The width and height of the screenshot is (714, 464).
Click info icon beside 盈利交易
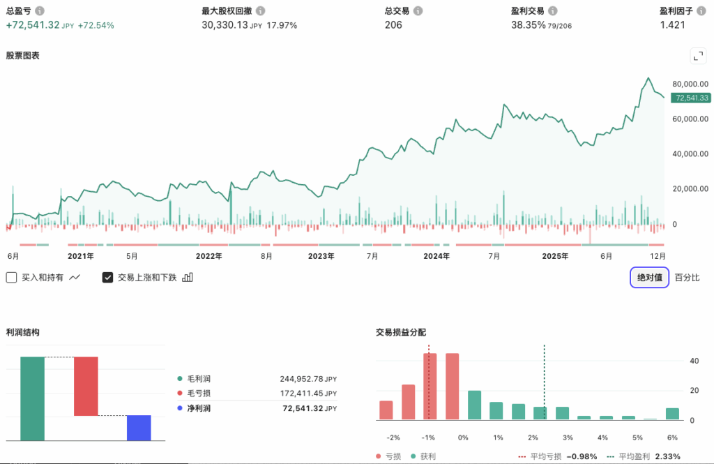click(552, 11)
